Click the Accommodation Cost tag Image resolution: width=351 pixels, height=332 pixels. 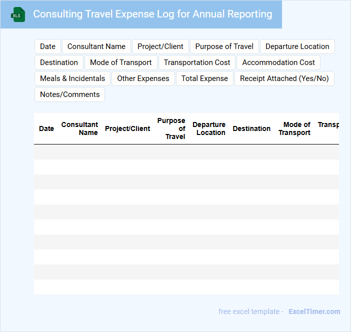coord(278,62)
